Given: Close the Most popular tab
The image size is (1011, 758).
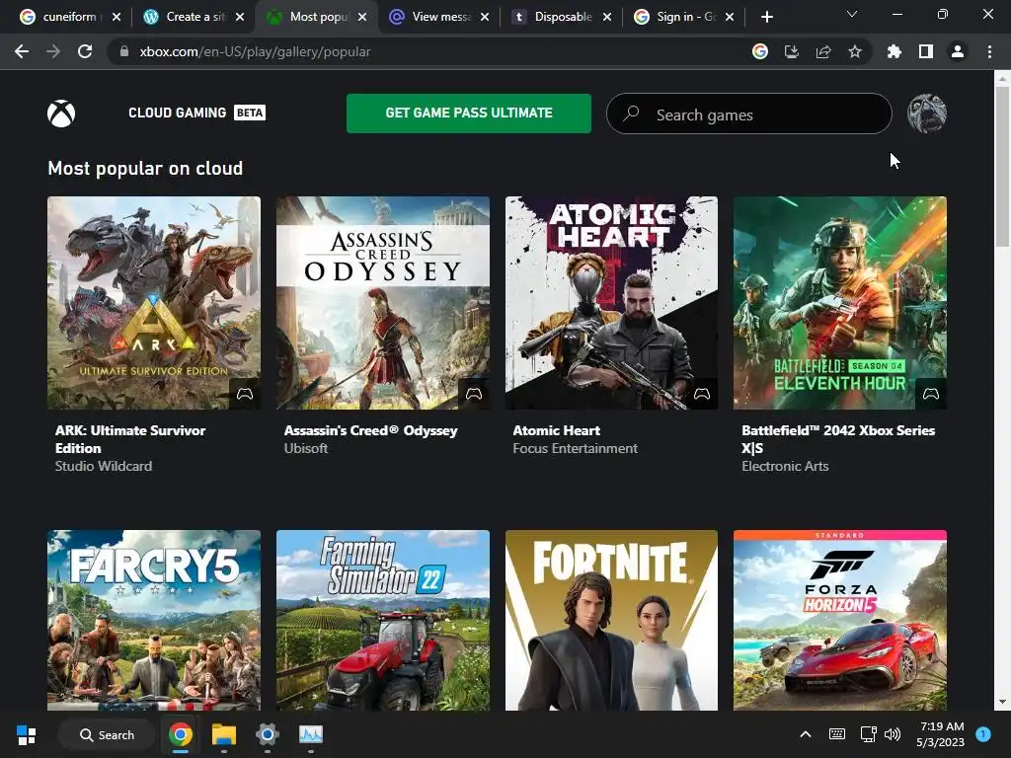Looking at the screenshot, I should pyautogui.click(x=362, y=17).
